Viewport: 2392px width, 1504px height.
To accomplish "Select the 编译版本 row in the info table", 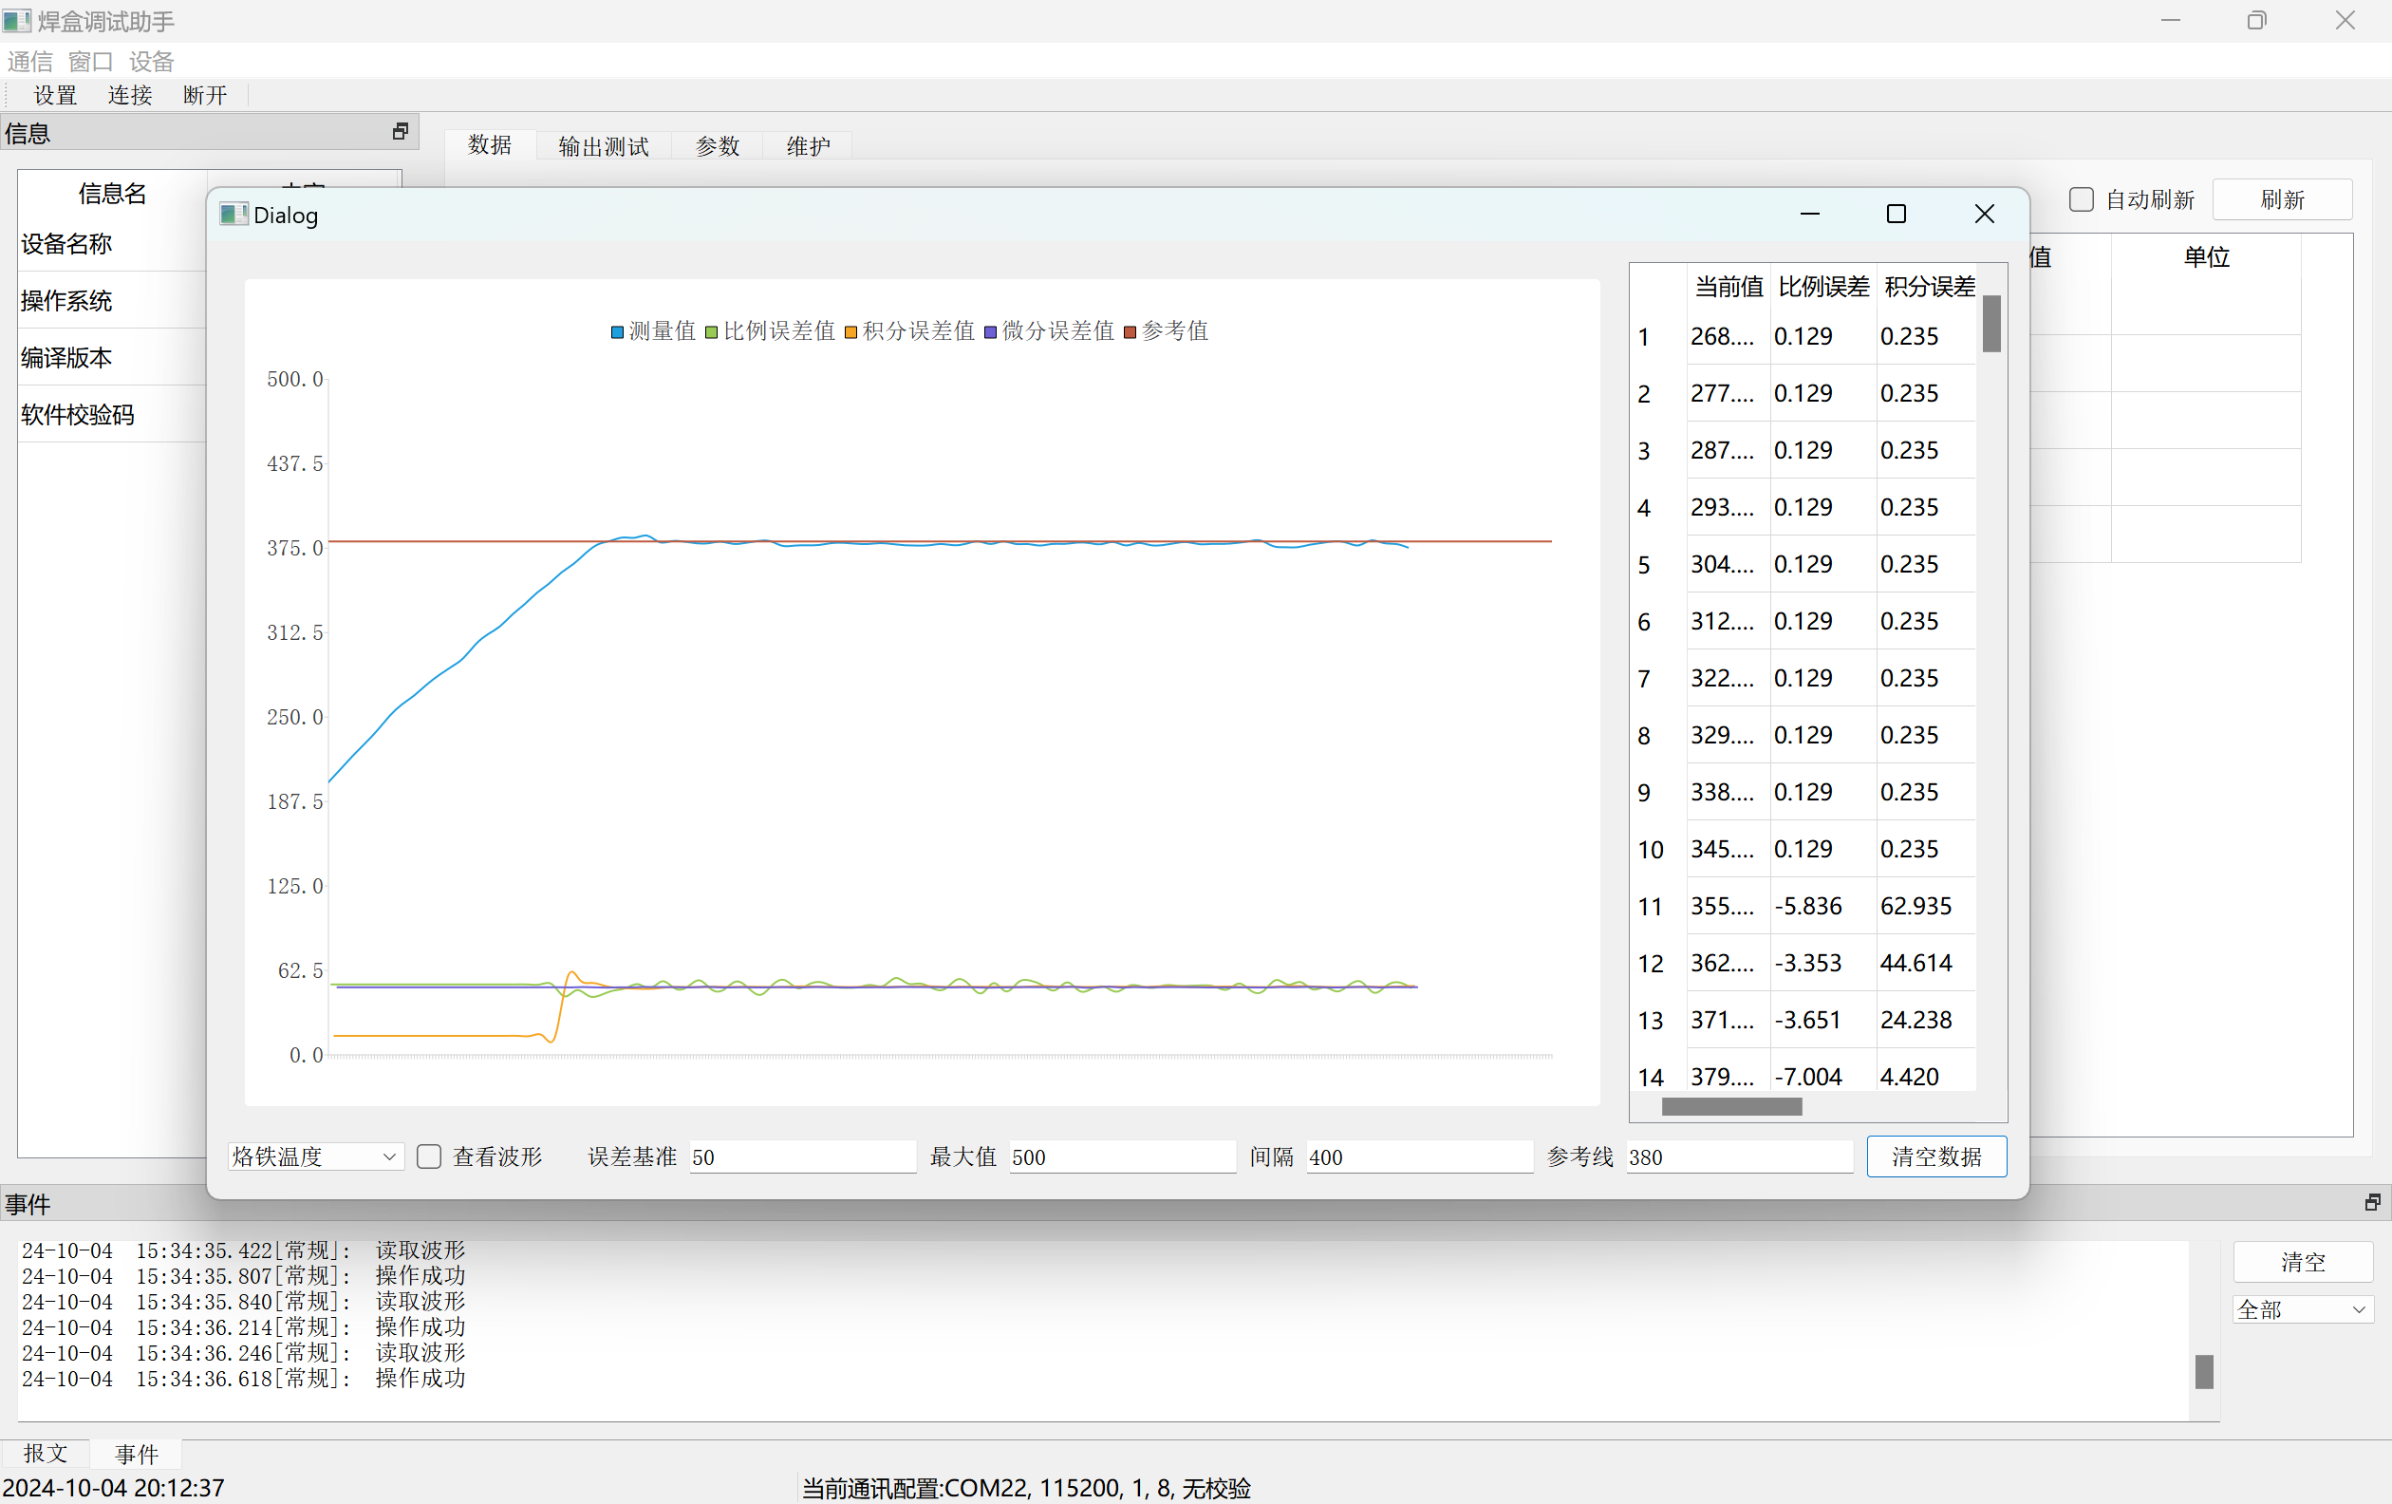I will (112, 357).
